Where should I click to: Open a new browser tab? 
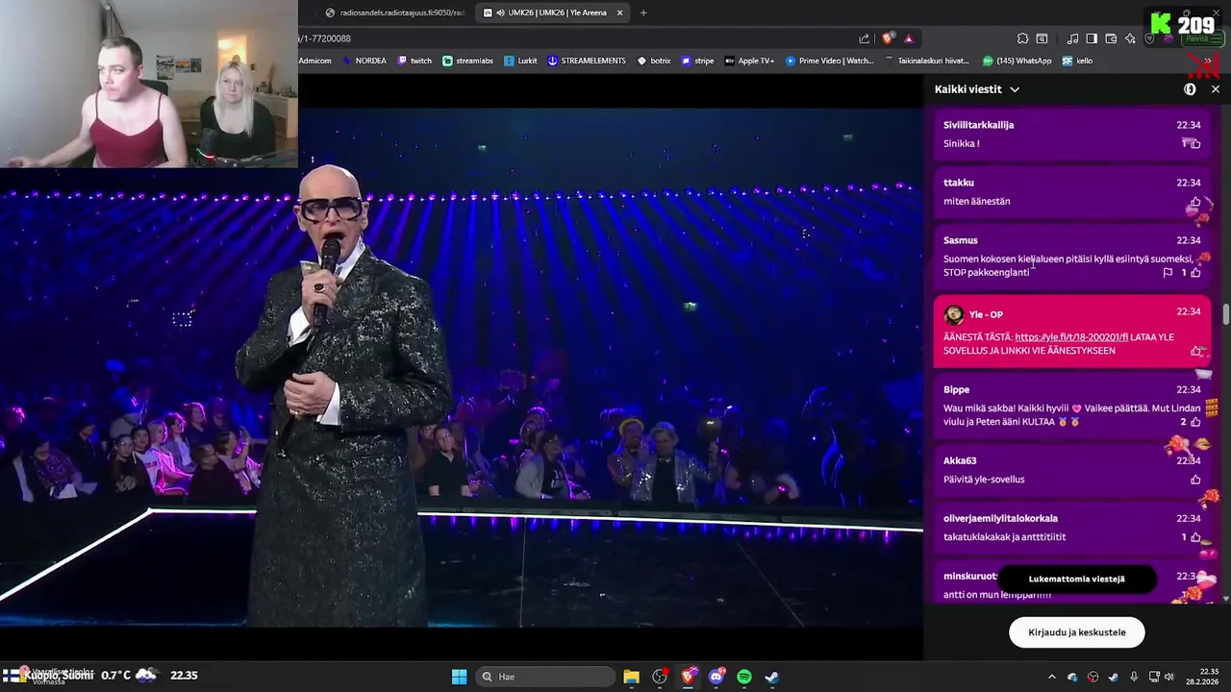pos(643,12)
